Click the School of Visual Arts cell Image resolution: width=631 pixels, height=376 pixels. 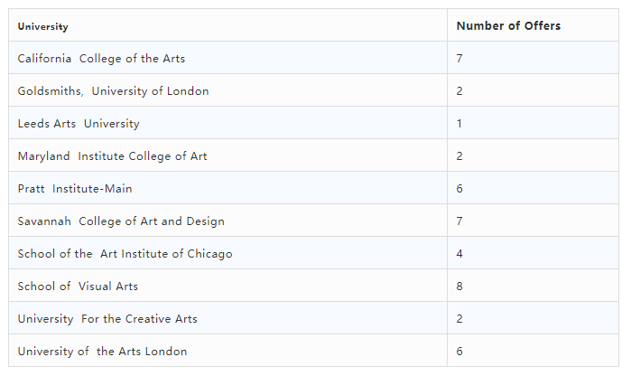click(78, 287)
